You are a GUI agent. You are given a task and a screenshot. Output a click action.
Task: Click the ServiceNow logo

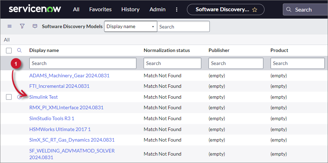coord(35,9)
